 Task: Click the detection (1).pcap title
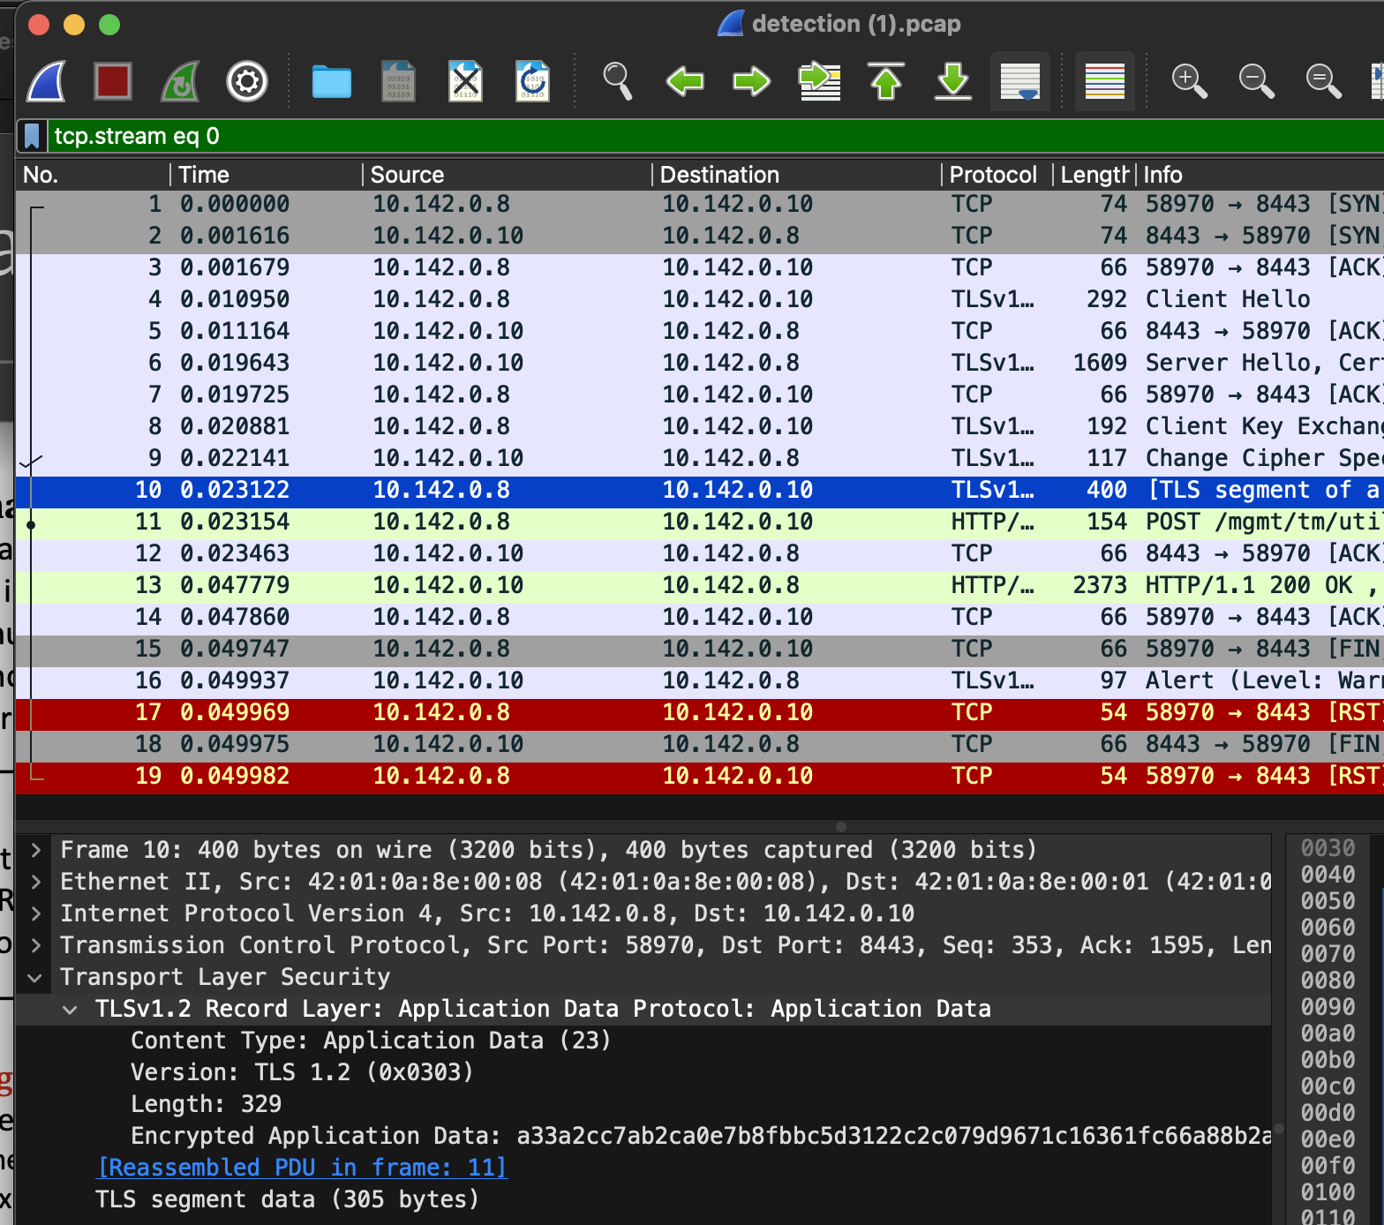pyautogui.click(x=855, y=24)
